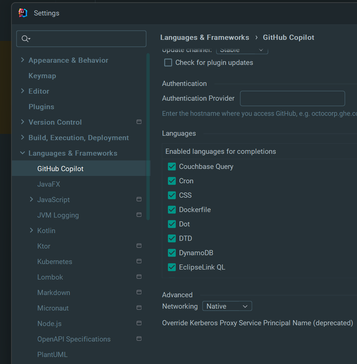Open the Plugins settings page
The width and height of the screenshot is (357, 364).
coord(41,107)
